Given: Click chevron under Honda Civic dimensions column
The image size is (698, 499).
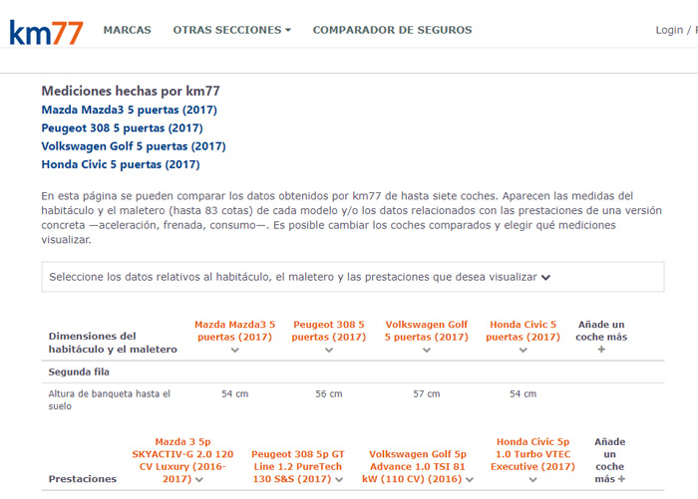Looking at the screenshot, I should 523,351.
